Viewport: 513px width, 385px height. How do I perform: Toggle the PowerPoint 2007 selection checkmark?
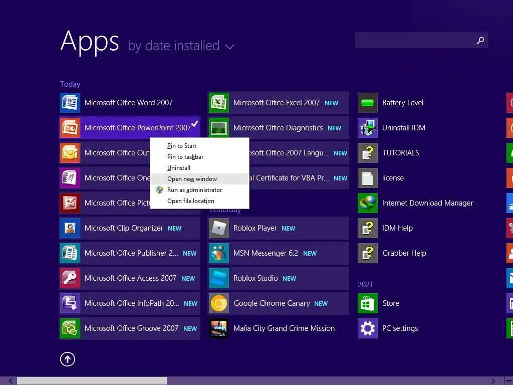[x=195, y=124]
